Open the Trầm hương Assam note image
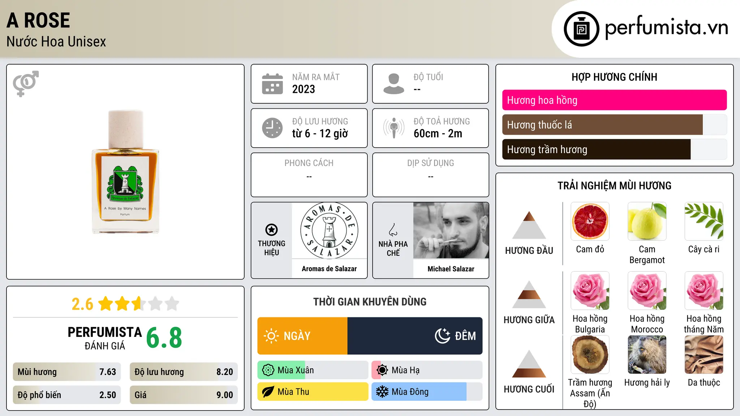Screen dimensions: 740x416 [x=590, y=355]
